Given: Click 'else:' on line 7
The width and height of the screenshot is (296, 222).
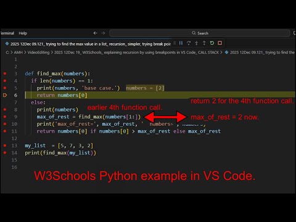Looking at the screenshot, I should (38, 102).
